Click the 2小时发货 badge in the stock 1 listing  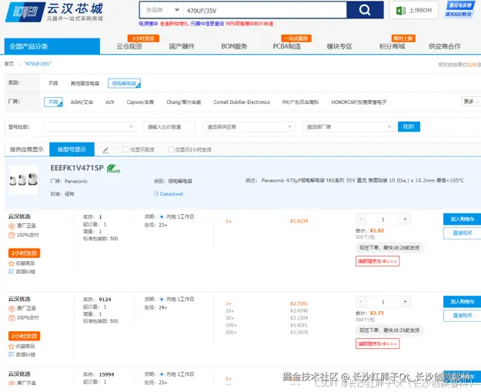(x=24, y=253)
